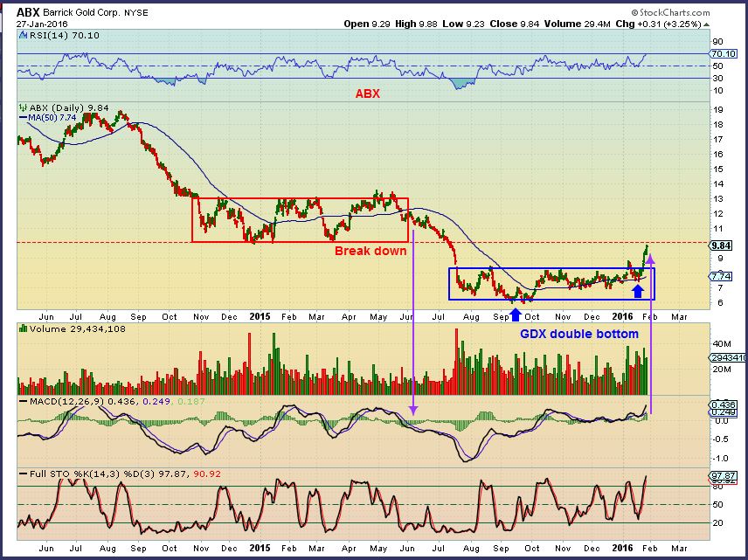This screenshot has width=748, height=560.
Task: Click the 0.249 MACD signal value in the legend
Action: pos(156,402)
